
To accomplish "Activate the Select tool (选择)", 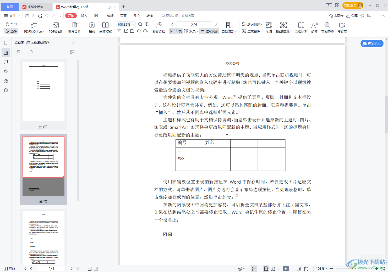I will [x=11, y=31].
